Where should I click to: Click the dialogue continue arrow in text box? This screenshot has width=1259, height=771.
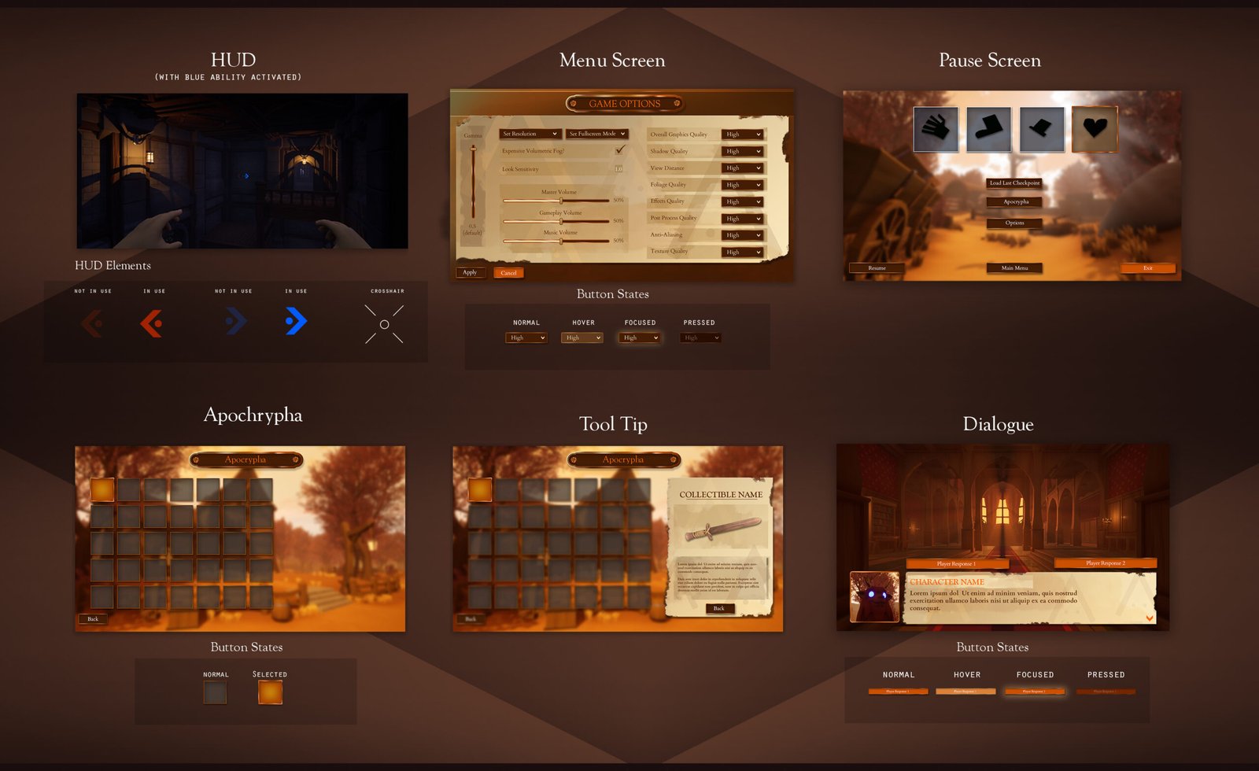(x=1150, y=618)
